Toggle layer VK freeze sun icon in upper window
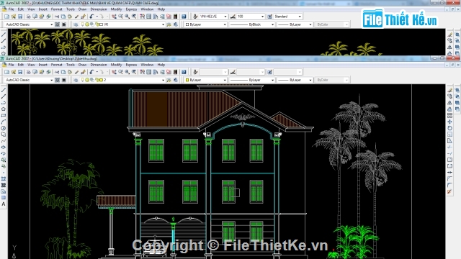 [x=87, y=24]
